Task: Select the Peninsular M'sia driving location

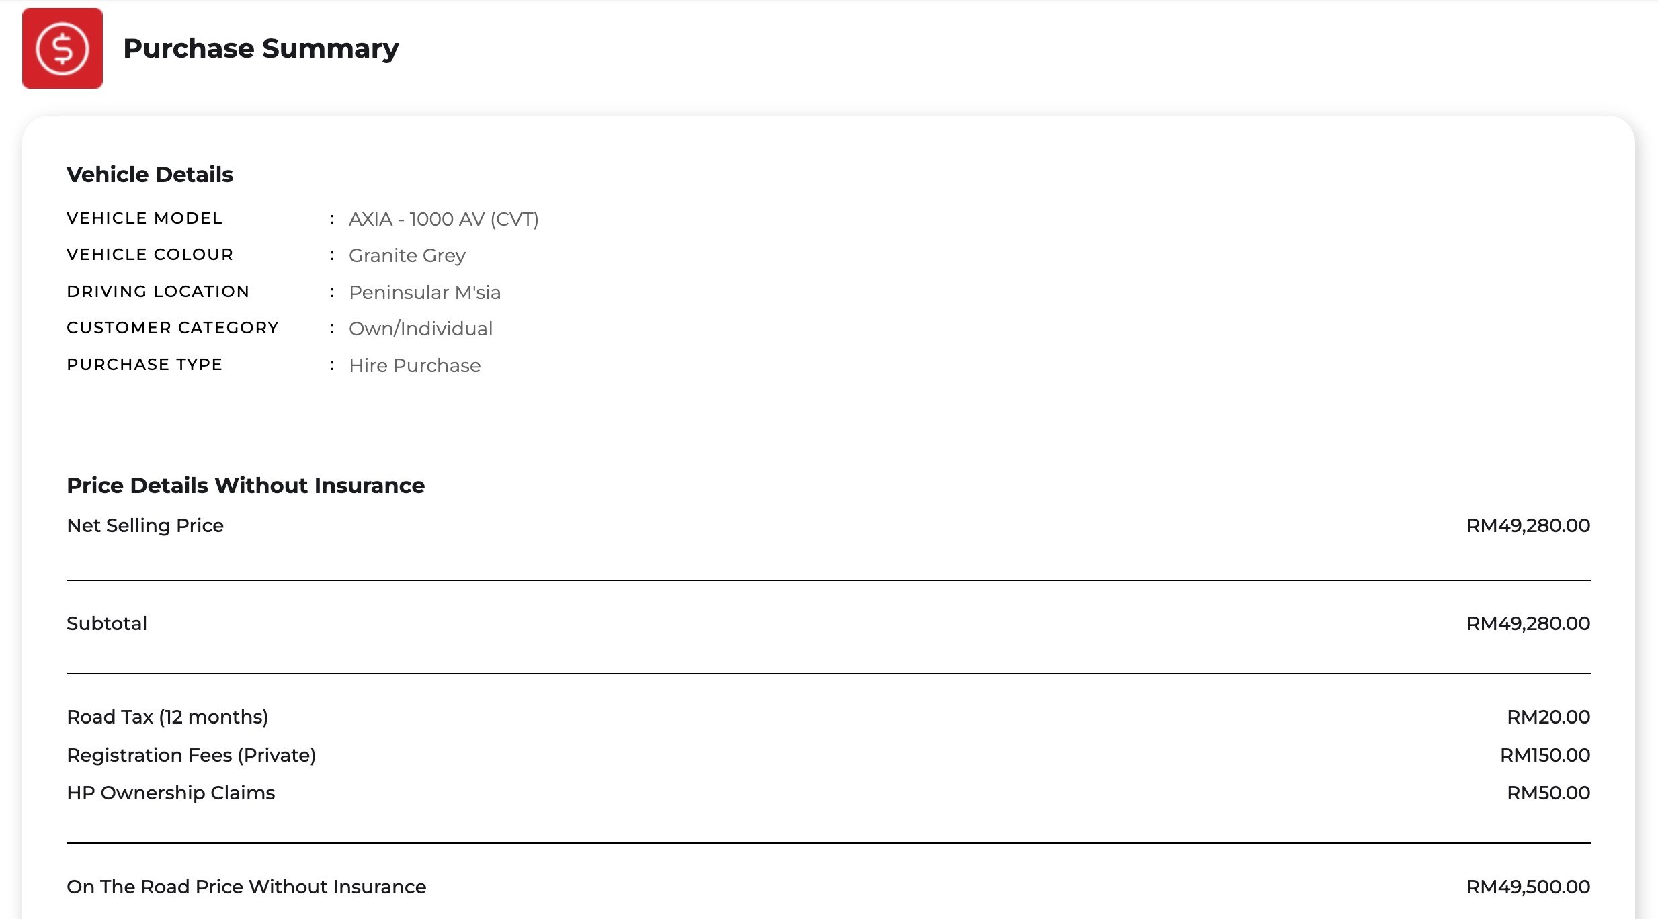Action: (425, 292)
